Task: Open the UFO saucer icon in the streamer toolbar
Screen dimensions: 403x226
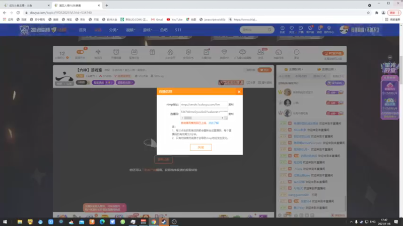Action: point(242,52)
